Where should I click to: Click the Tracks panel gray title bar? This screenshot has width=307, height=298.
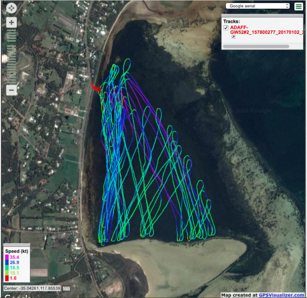pos(262,15)
